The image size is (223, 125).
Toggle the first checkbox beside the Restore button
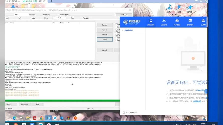[116, 24]
